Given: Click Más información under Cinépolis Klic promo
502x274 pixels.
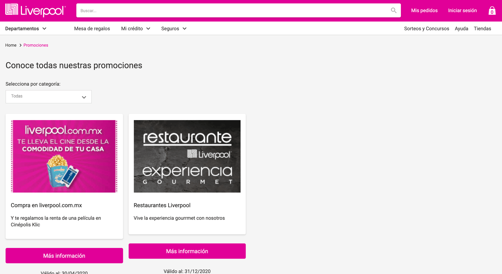Looking at the screenshot, I should (64, 256).
